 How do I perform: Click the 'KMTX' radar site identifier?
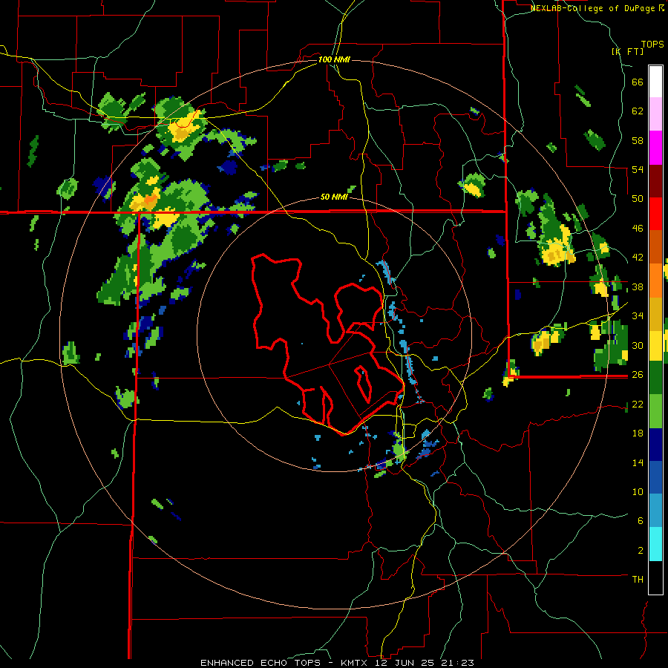coord(356,663)
